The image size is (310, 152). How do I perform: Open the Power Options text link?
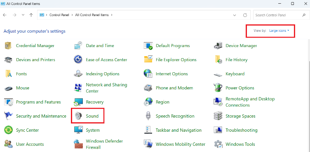[240, 88]
